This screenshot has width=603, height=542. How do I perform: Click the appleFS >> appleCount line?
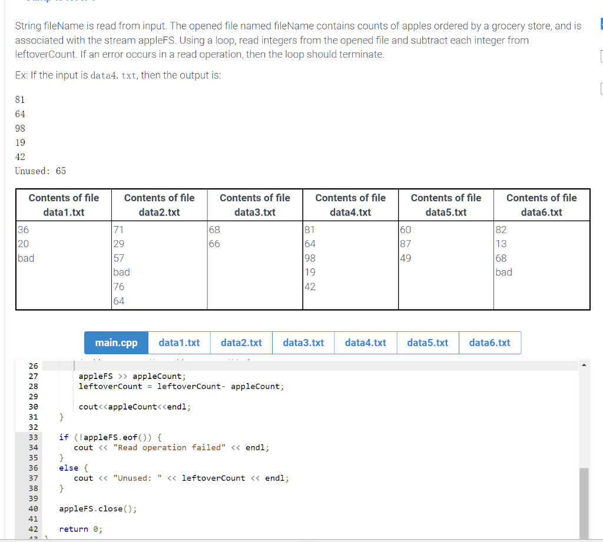[132, 376]
